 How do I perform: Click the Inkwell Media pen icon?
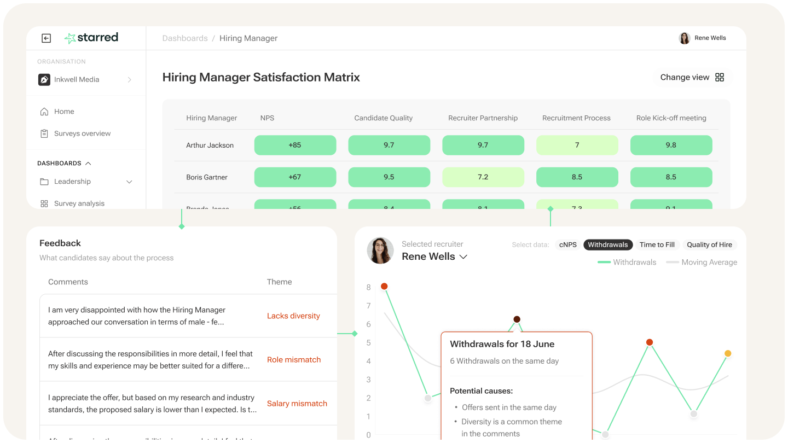coord(44,80)
